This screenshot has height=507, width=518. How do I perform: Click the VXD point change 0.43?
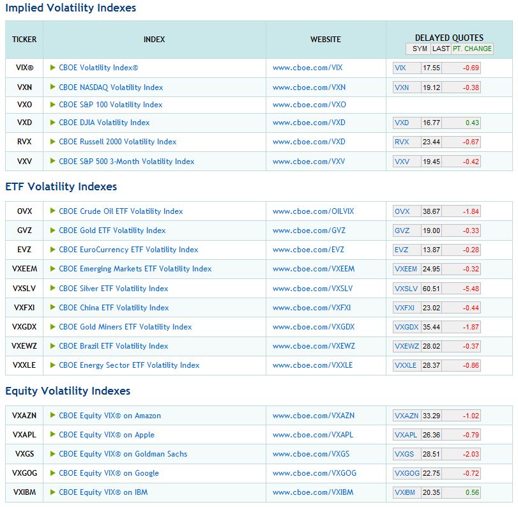click(473, 123)
